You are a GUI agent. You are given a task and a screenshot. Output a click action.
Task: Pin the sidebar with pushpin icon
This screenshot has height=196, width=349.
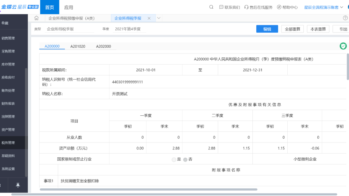point(18,185)
